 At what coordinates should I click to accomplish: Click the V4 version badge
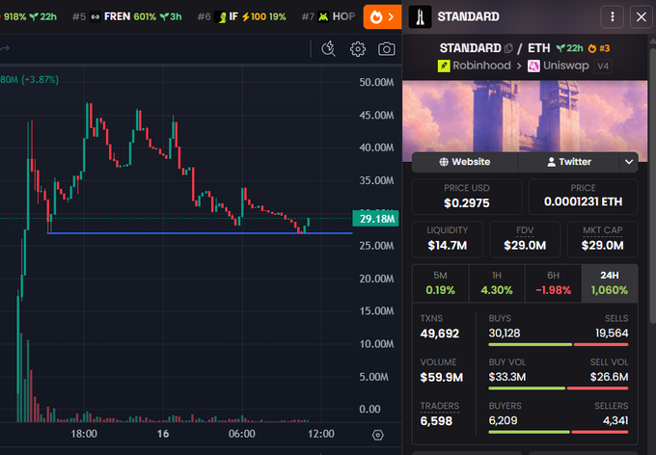tap(603, 66)
